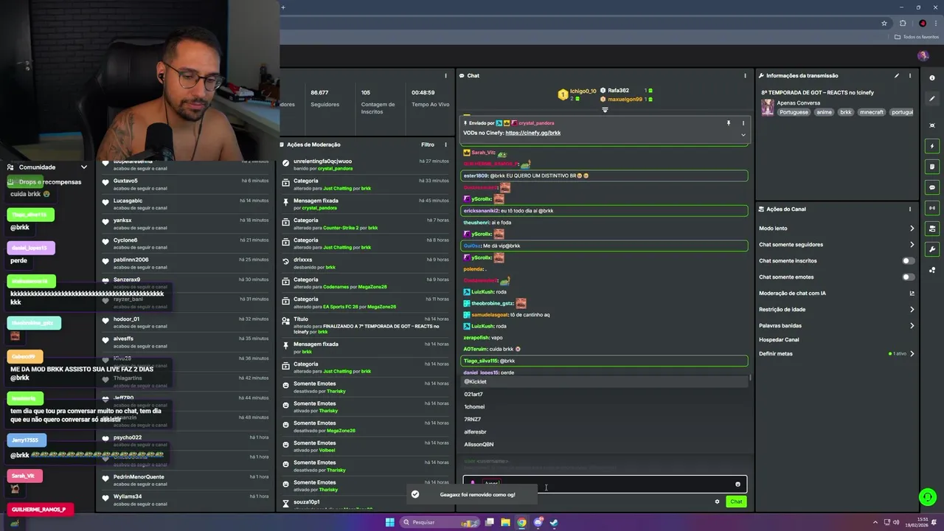Image resolution: width=944 pixels, height=531 pixels.
Task: Toggle Chat somente emotes switch
Action: (x=909, y=277)
